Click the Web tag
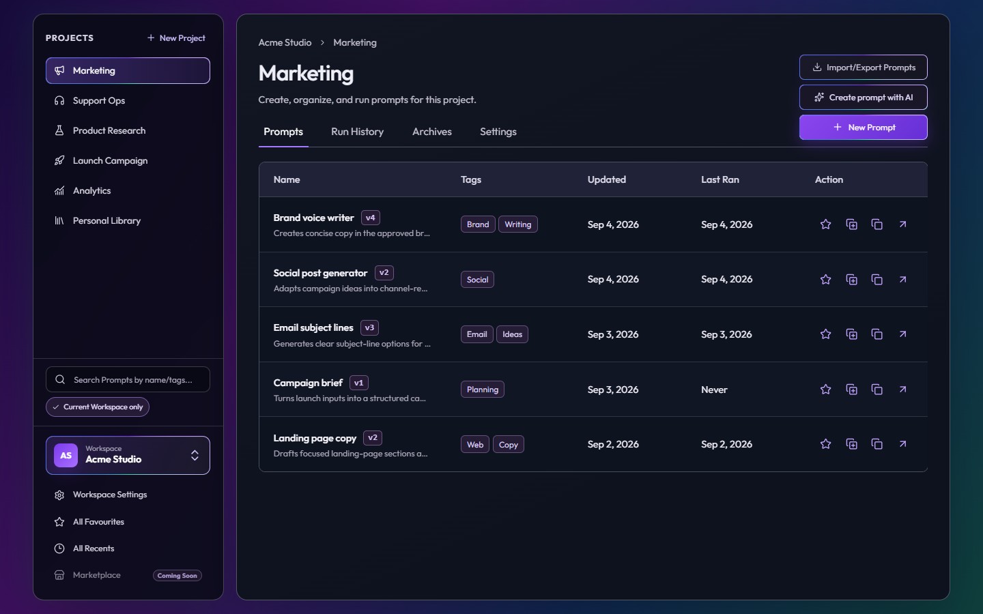 [475, 445]
